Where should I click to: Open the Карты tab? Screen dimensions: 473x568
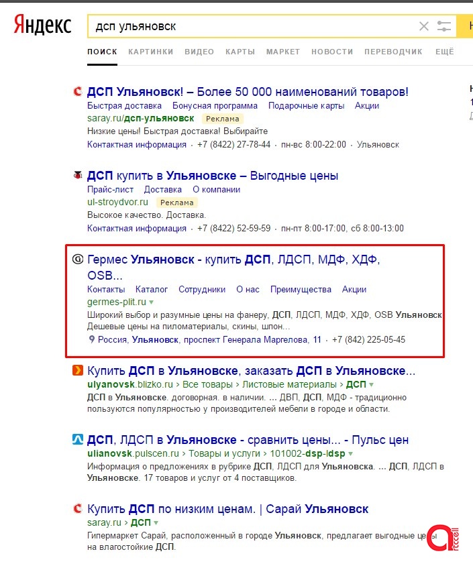tap(240, 52)
